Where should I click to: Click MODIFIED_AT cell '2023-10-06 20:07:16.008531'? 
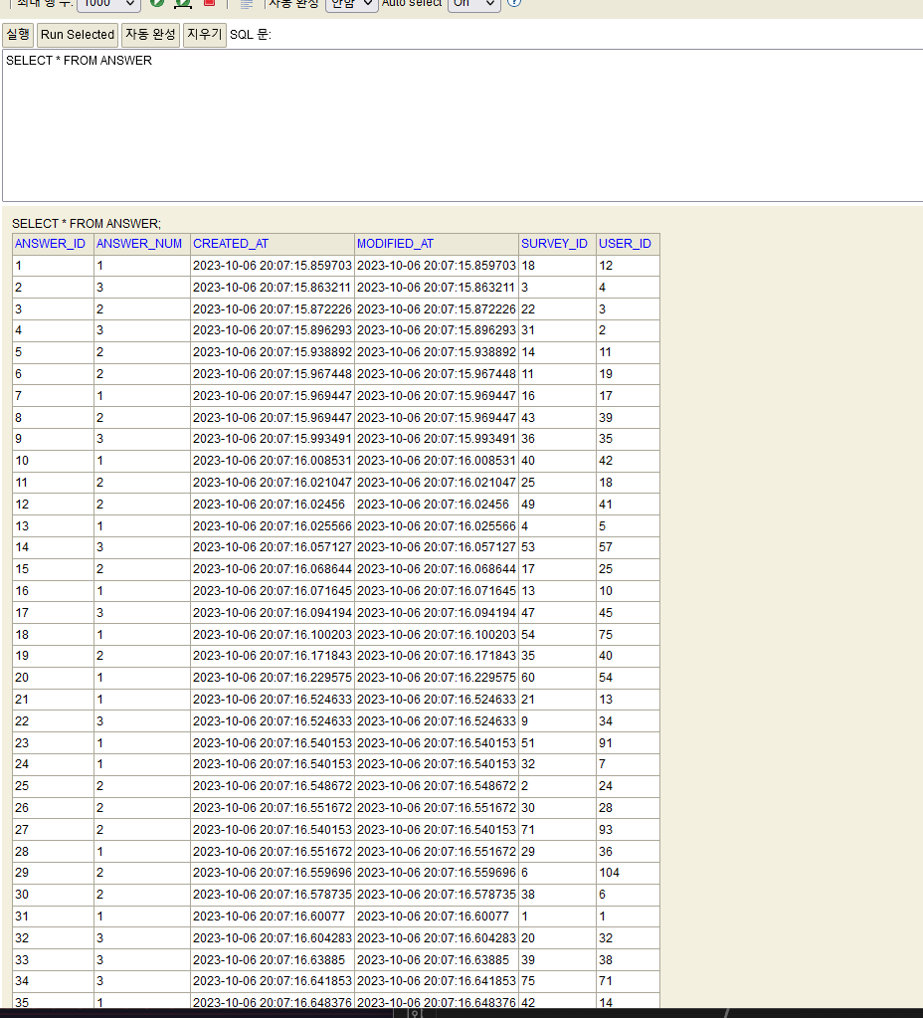point(437,461)
